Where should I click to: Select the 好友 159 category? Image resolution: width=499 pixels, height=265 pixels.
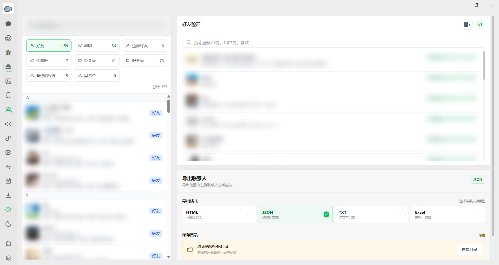point(49,46)
